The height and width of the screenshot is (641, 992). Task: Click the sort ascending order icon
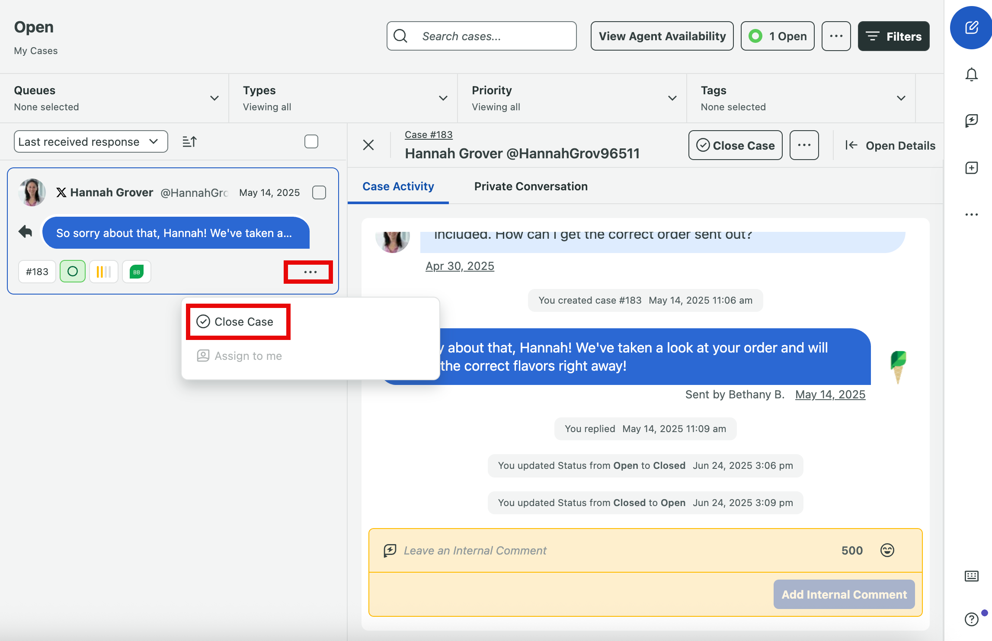[x=189, y=141]
